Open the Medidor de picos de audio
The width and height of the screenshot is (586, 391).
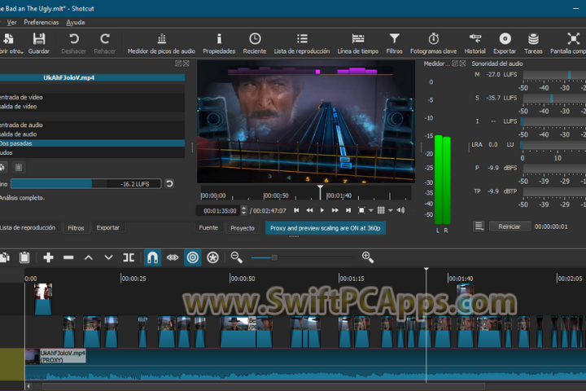coord(161,39)
